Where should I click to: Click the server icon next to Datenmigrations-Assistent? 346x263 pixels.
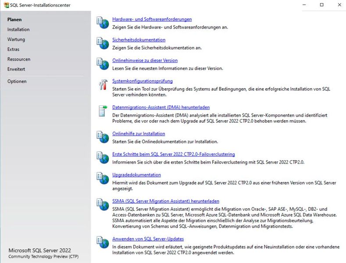(103, 111)
